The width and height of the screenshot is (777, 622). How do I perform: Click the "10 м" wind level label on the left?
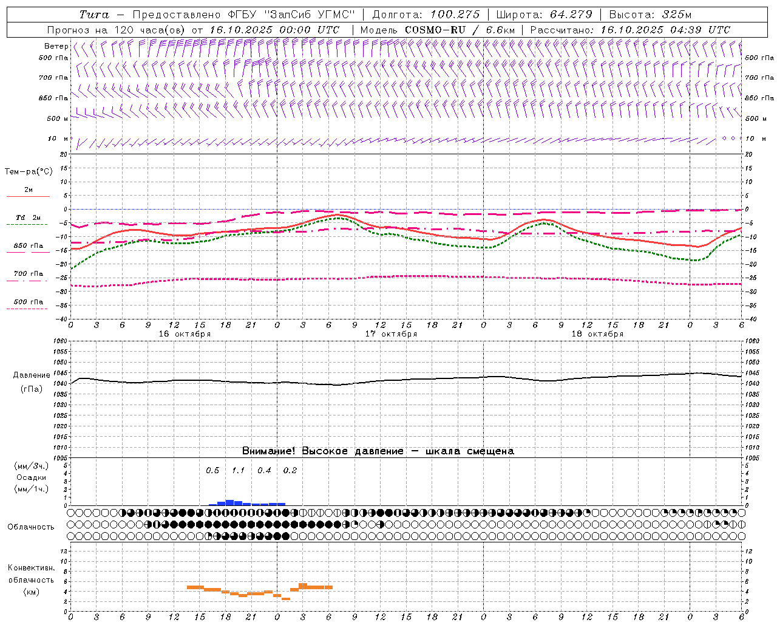tap(58, 138)
